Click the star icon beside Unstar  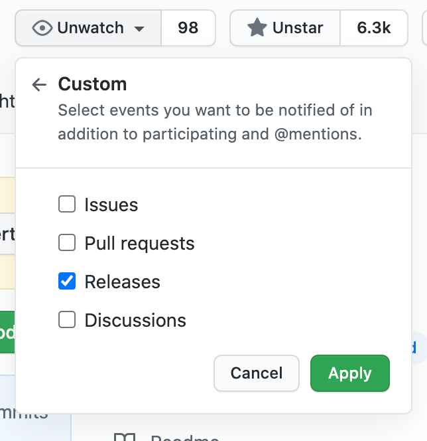(x=257, y=28)
